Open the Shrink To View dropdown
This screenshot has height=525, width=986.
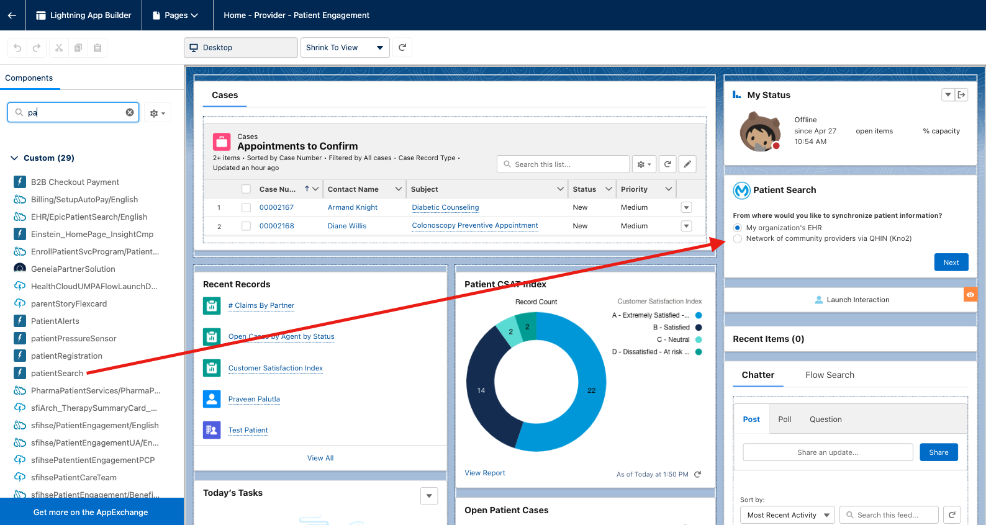[x=345, y=48]
